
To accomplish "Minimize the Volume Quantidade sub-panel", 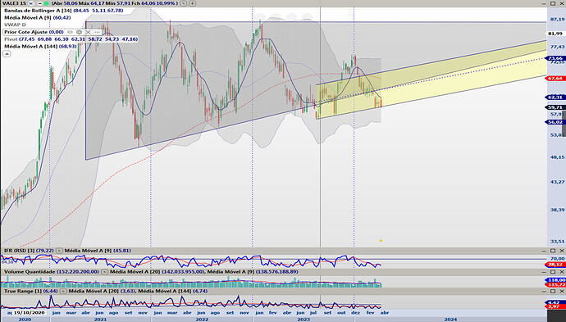I will (545, 271).
